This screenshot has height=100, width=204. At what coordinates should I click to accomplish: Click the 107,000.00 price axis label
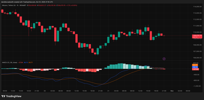(197, 51)
